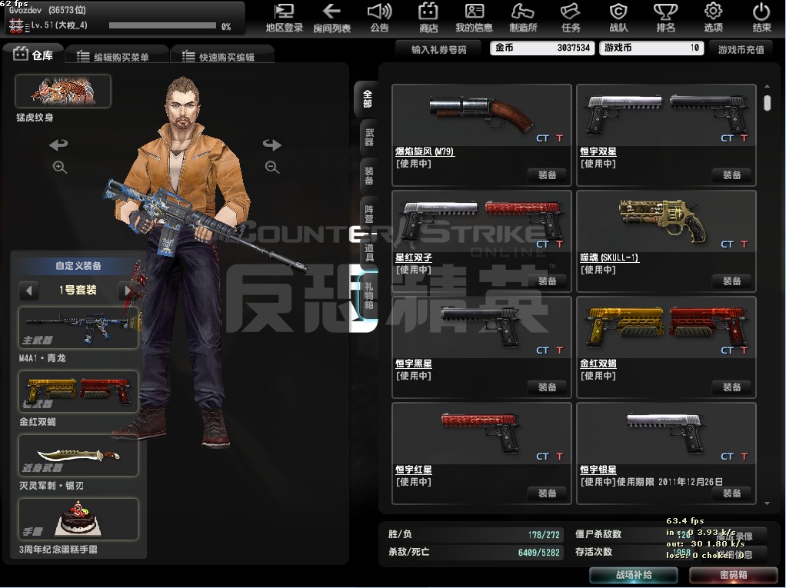The image size is (786, 588).
Task: Rotate character left with the left arrow
Action: (x=58, y=145)
